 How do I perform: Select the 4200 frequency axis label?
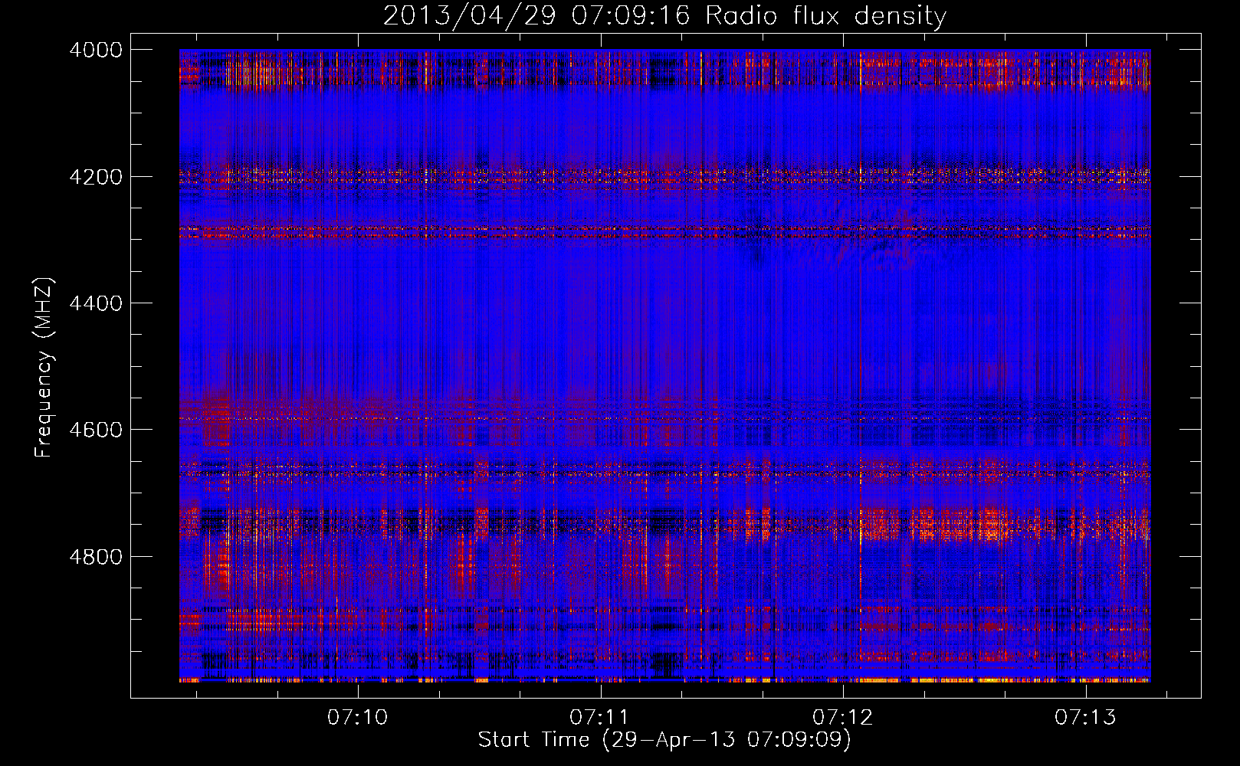[96, 177]
